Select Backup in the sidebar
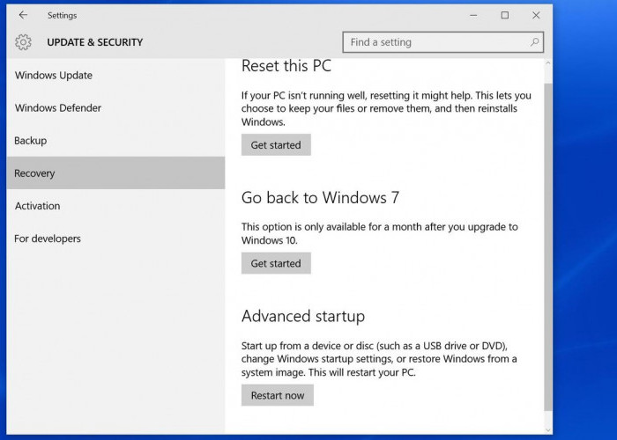This screenshot has height=440, width=617. coord(31,141)
